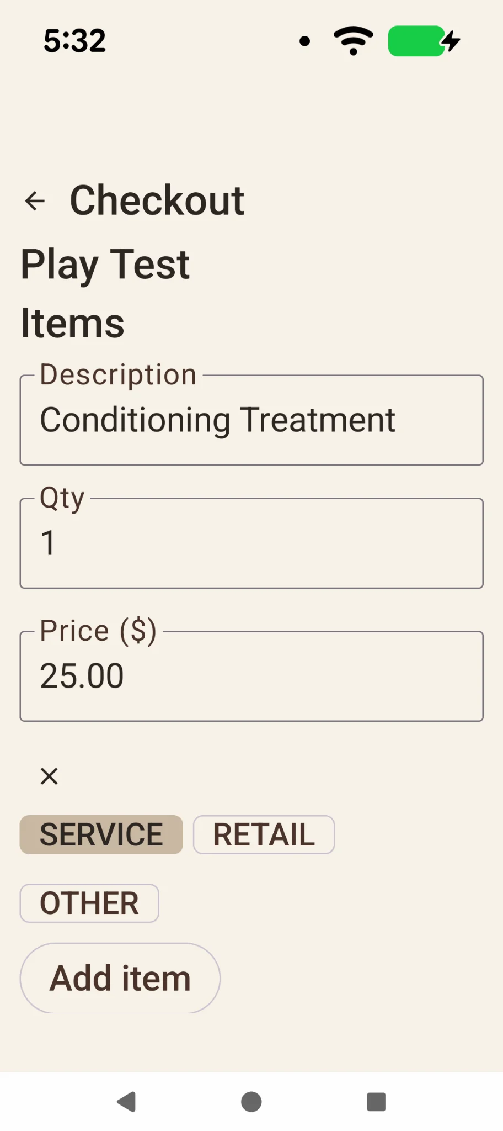Focus the Qty input field

pos(251,543)
